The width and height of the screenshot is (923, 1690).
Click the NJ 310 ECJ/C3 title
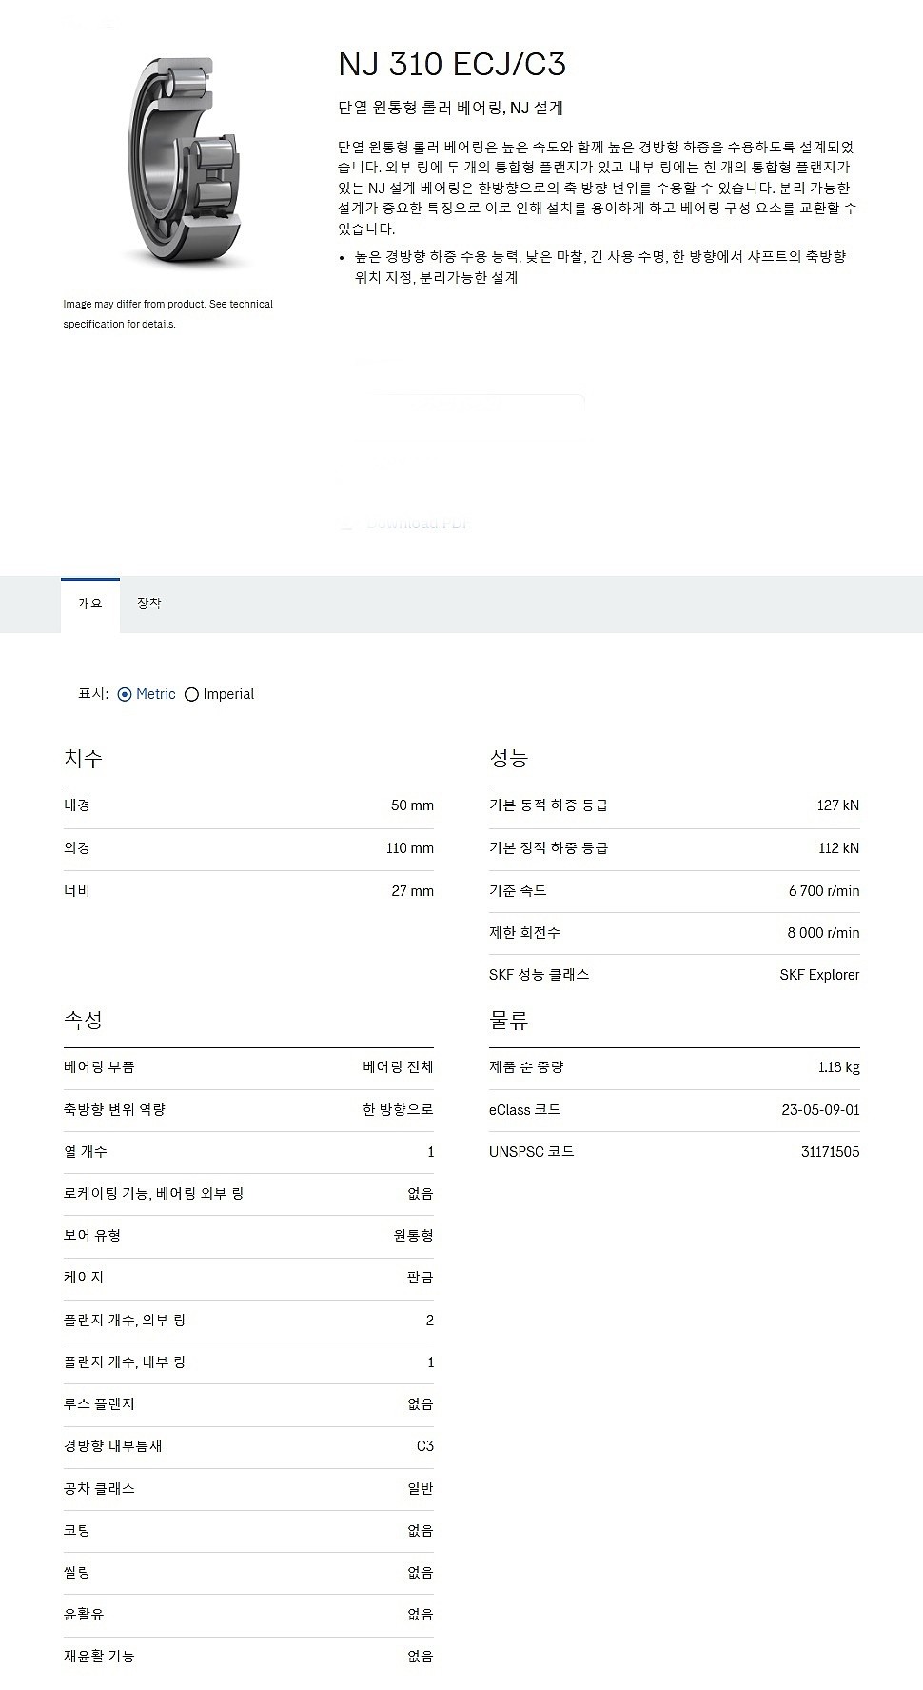(x=452, y=65)
